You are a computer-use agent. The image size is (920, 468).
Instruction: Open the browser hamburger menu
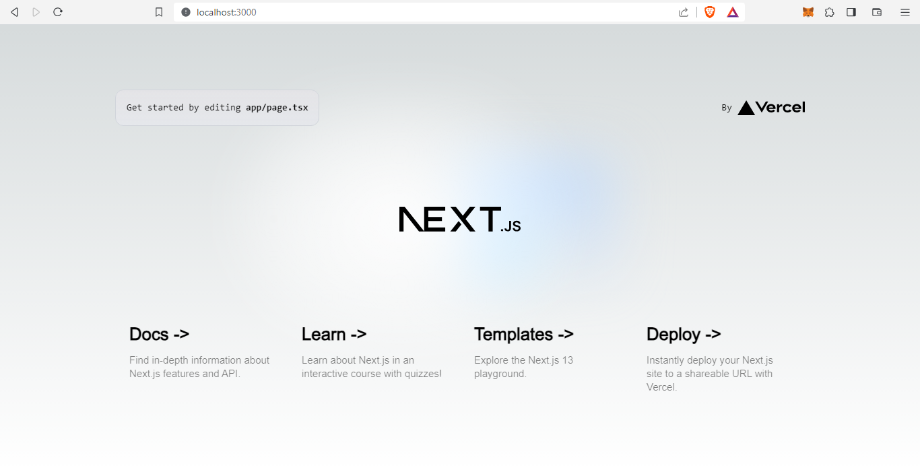pos(905,12)
